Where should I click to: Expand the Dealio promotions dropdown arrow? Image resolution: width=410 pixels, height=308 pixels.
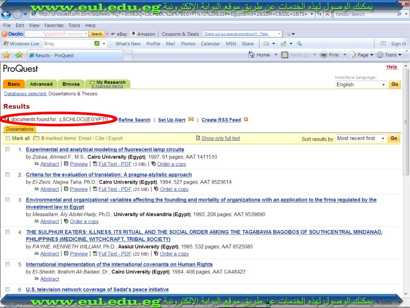click(279, 34)
